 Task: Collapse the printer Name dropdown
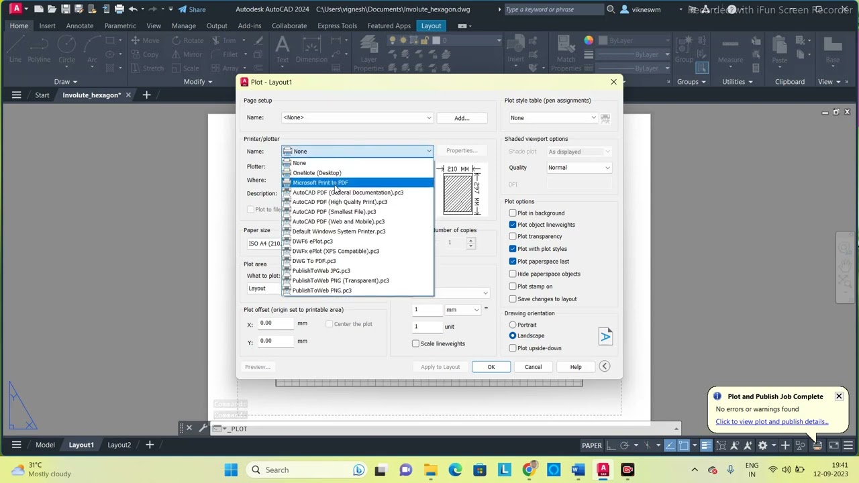[428, 152]
